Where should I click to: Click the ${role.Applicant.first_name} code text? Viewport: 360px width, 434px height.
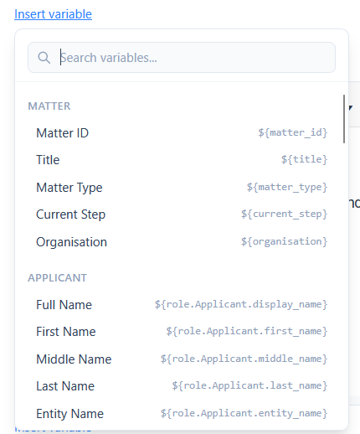coord(246,331)
